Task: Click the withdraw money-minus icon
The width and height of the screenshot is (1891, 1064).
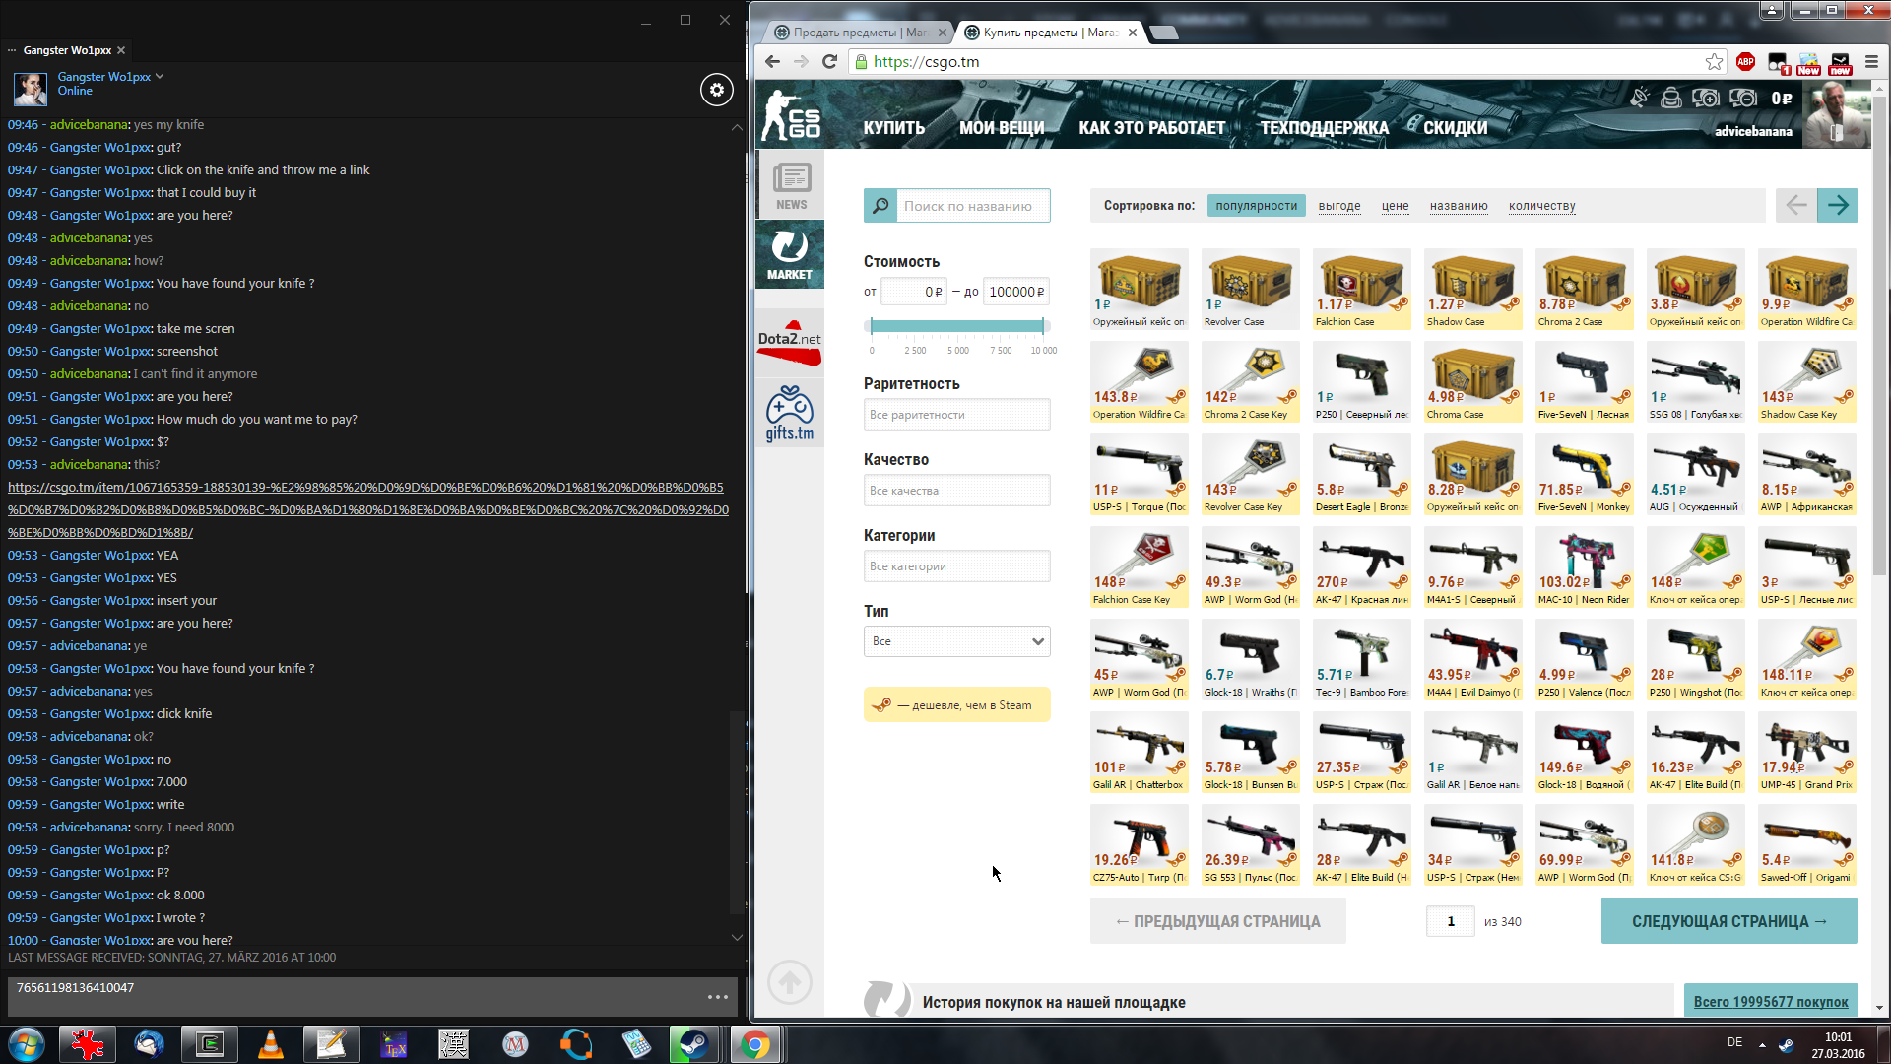Action: pyautogui.click(x=1742, y=98)
